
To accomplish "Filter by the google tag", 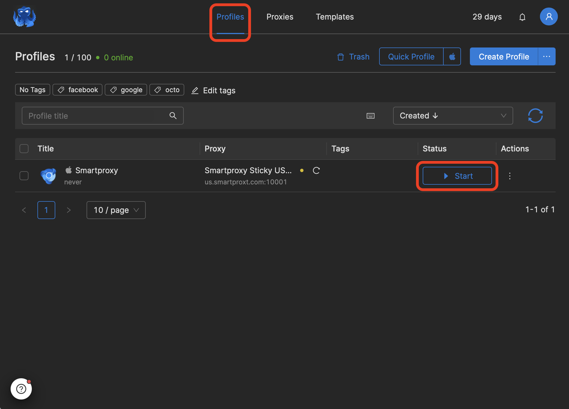I will [126, 90].
